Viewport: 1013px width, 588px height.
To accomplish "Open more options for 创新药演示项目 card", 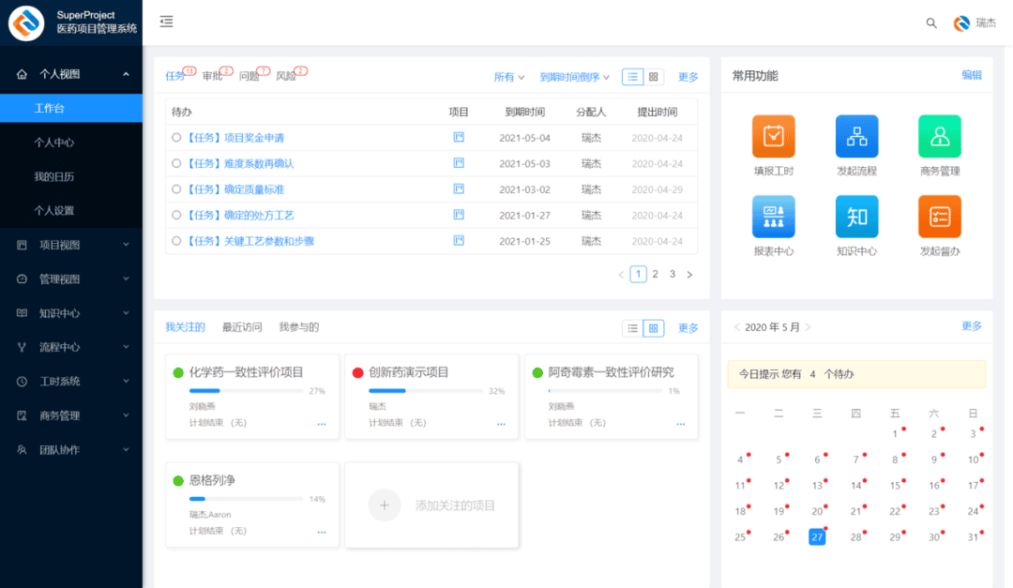I will pyautogui.click(x=501, y=424).
